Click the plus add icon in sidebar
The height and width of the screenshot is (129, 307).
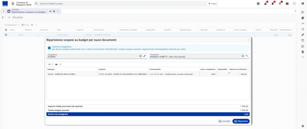point(303,57)
